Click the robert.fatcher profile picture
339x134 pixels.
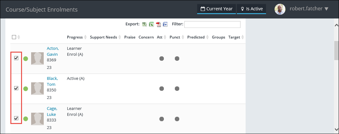(x=280, y=9)
